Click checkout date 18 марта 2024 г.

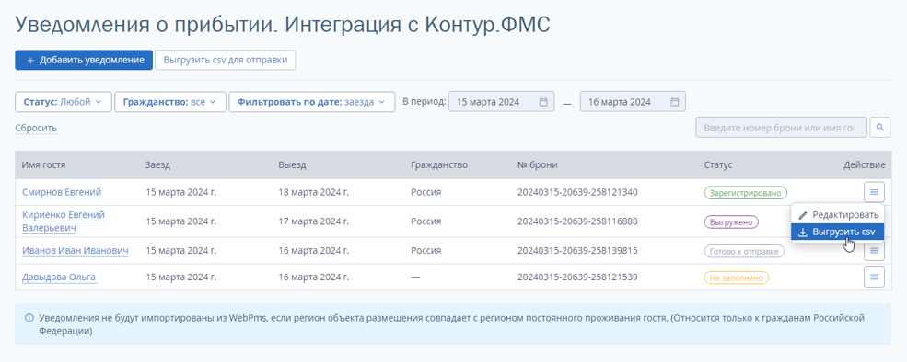click(313, 192)
